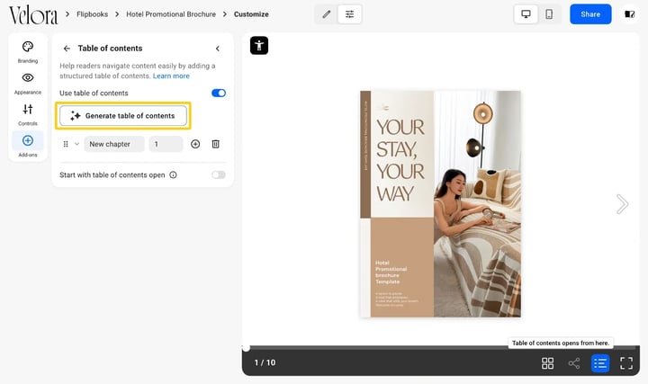Select the Customize breadcrumb
648x384 pixels.
(x=251, y=14)
